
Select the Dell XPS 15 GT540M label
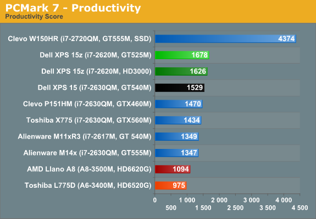point(95,88)
